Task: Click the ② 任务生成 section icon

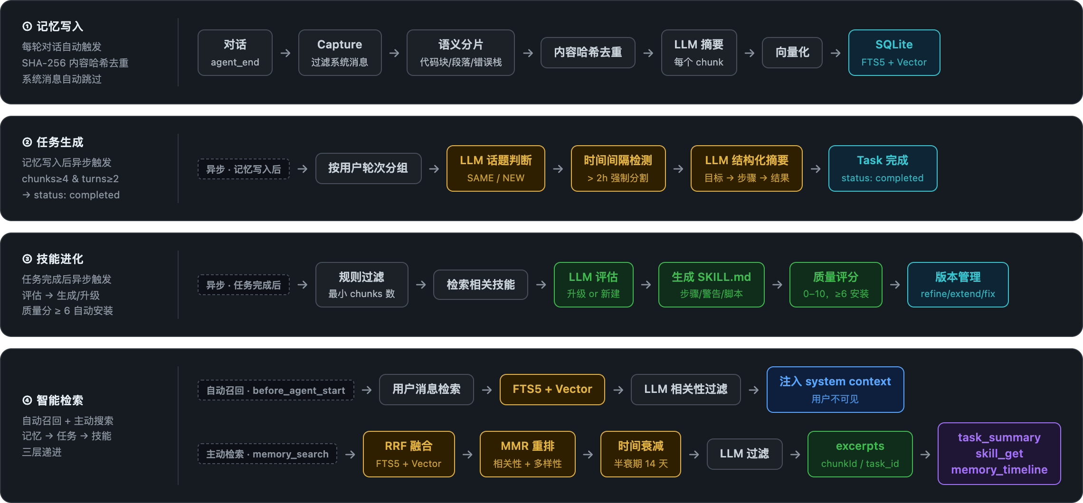Action: click(26, 141)
